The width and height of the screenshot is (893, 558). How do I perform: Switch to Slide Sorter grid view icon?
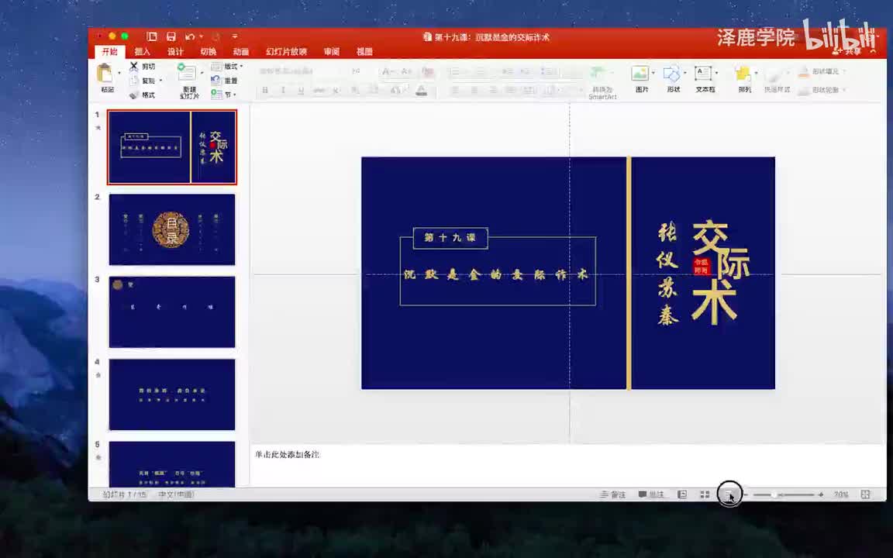pos(705,494)
